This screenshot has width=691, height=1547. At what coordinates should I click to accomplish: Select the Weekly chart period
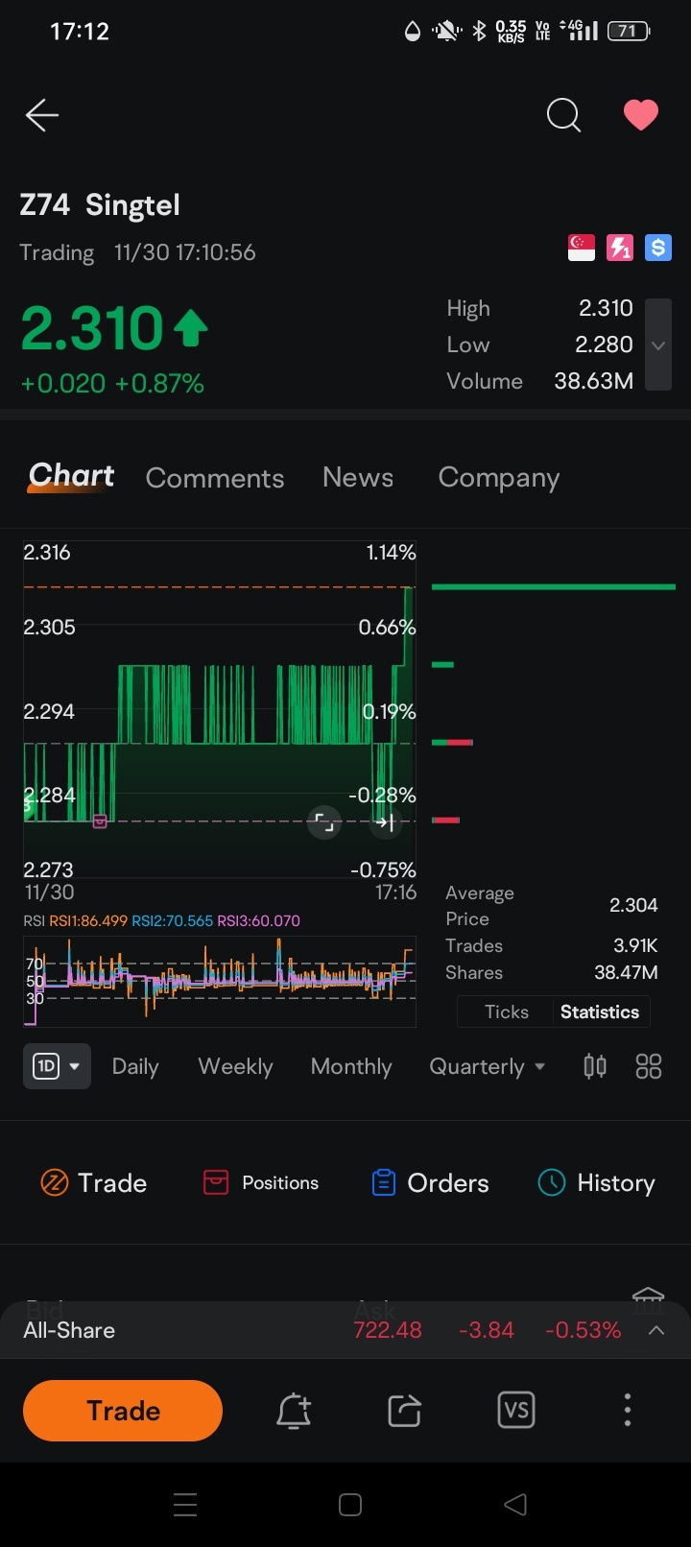coord(235,1066)
